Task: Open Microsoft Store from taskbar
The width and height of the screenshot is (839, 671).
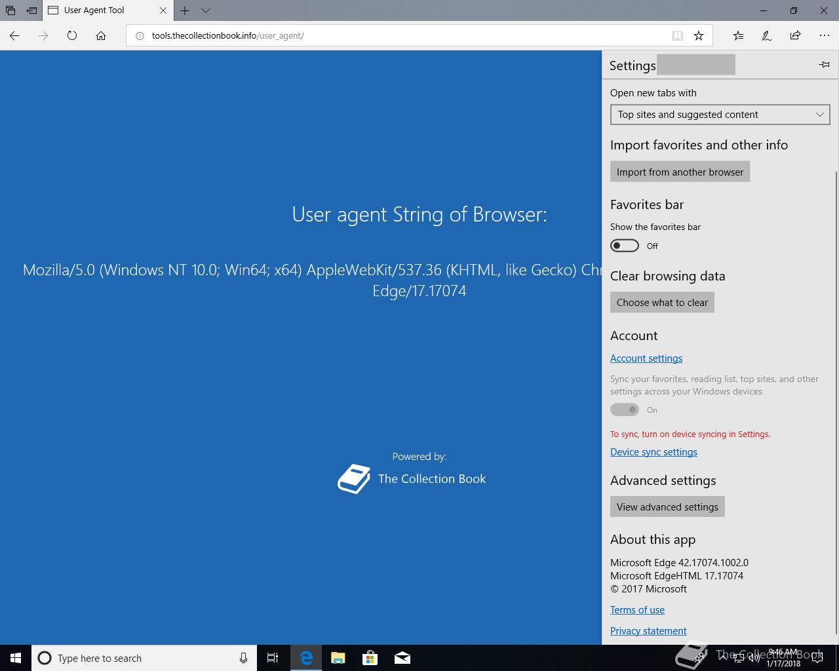Action: tap(370, 658)
